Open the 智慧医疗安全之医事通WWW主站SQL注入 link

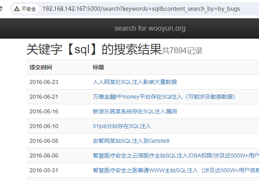(176, 170)
